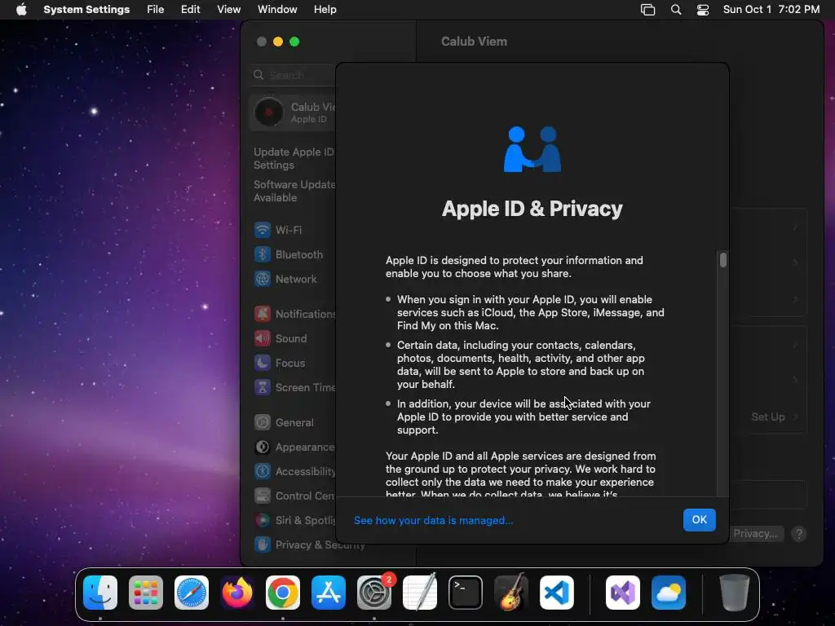Click the Apple ID & Privacy handshake icon
The height and width of the screenshot is (626, 835).
532,149
